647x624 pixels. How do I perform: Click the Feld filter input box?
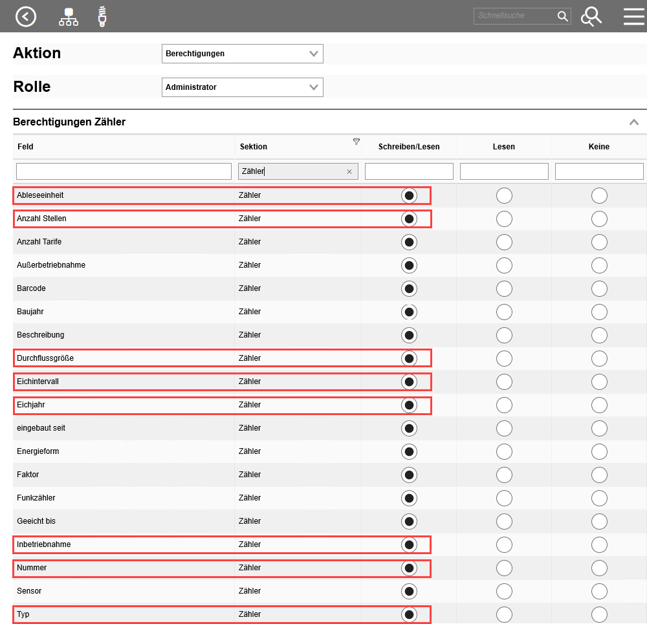click(x=124, y=171)
